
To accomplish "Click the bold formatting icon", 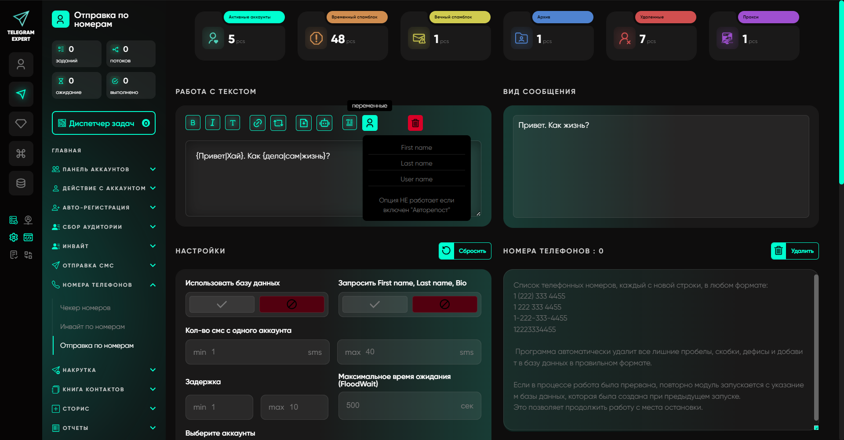I will click(x=193, y=123).
